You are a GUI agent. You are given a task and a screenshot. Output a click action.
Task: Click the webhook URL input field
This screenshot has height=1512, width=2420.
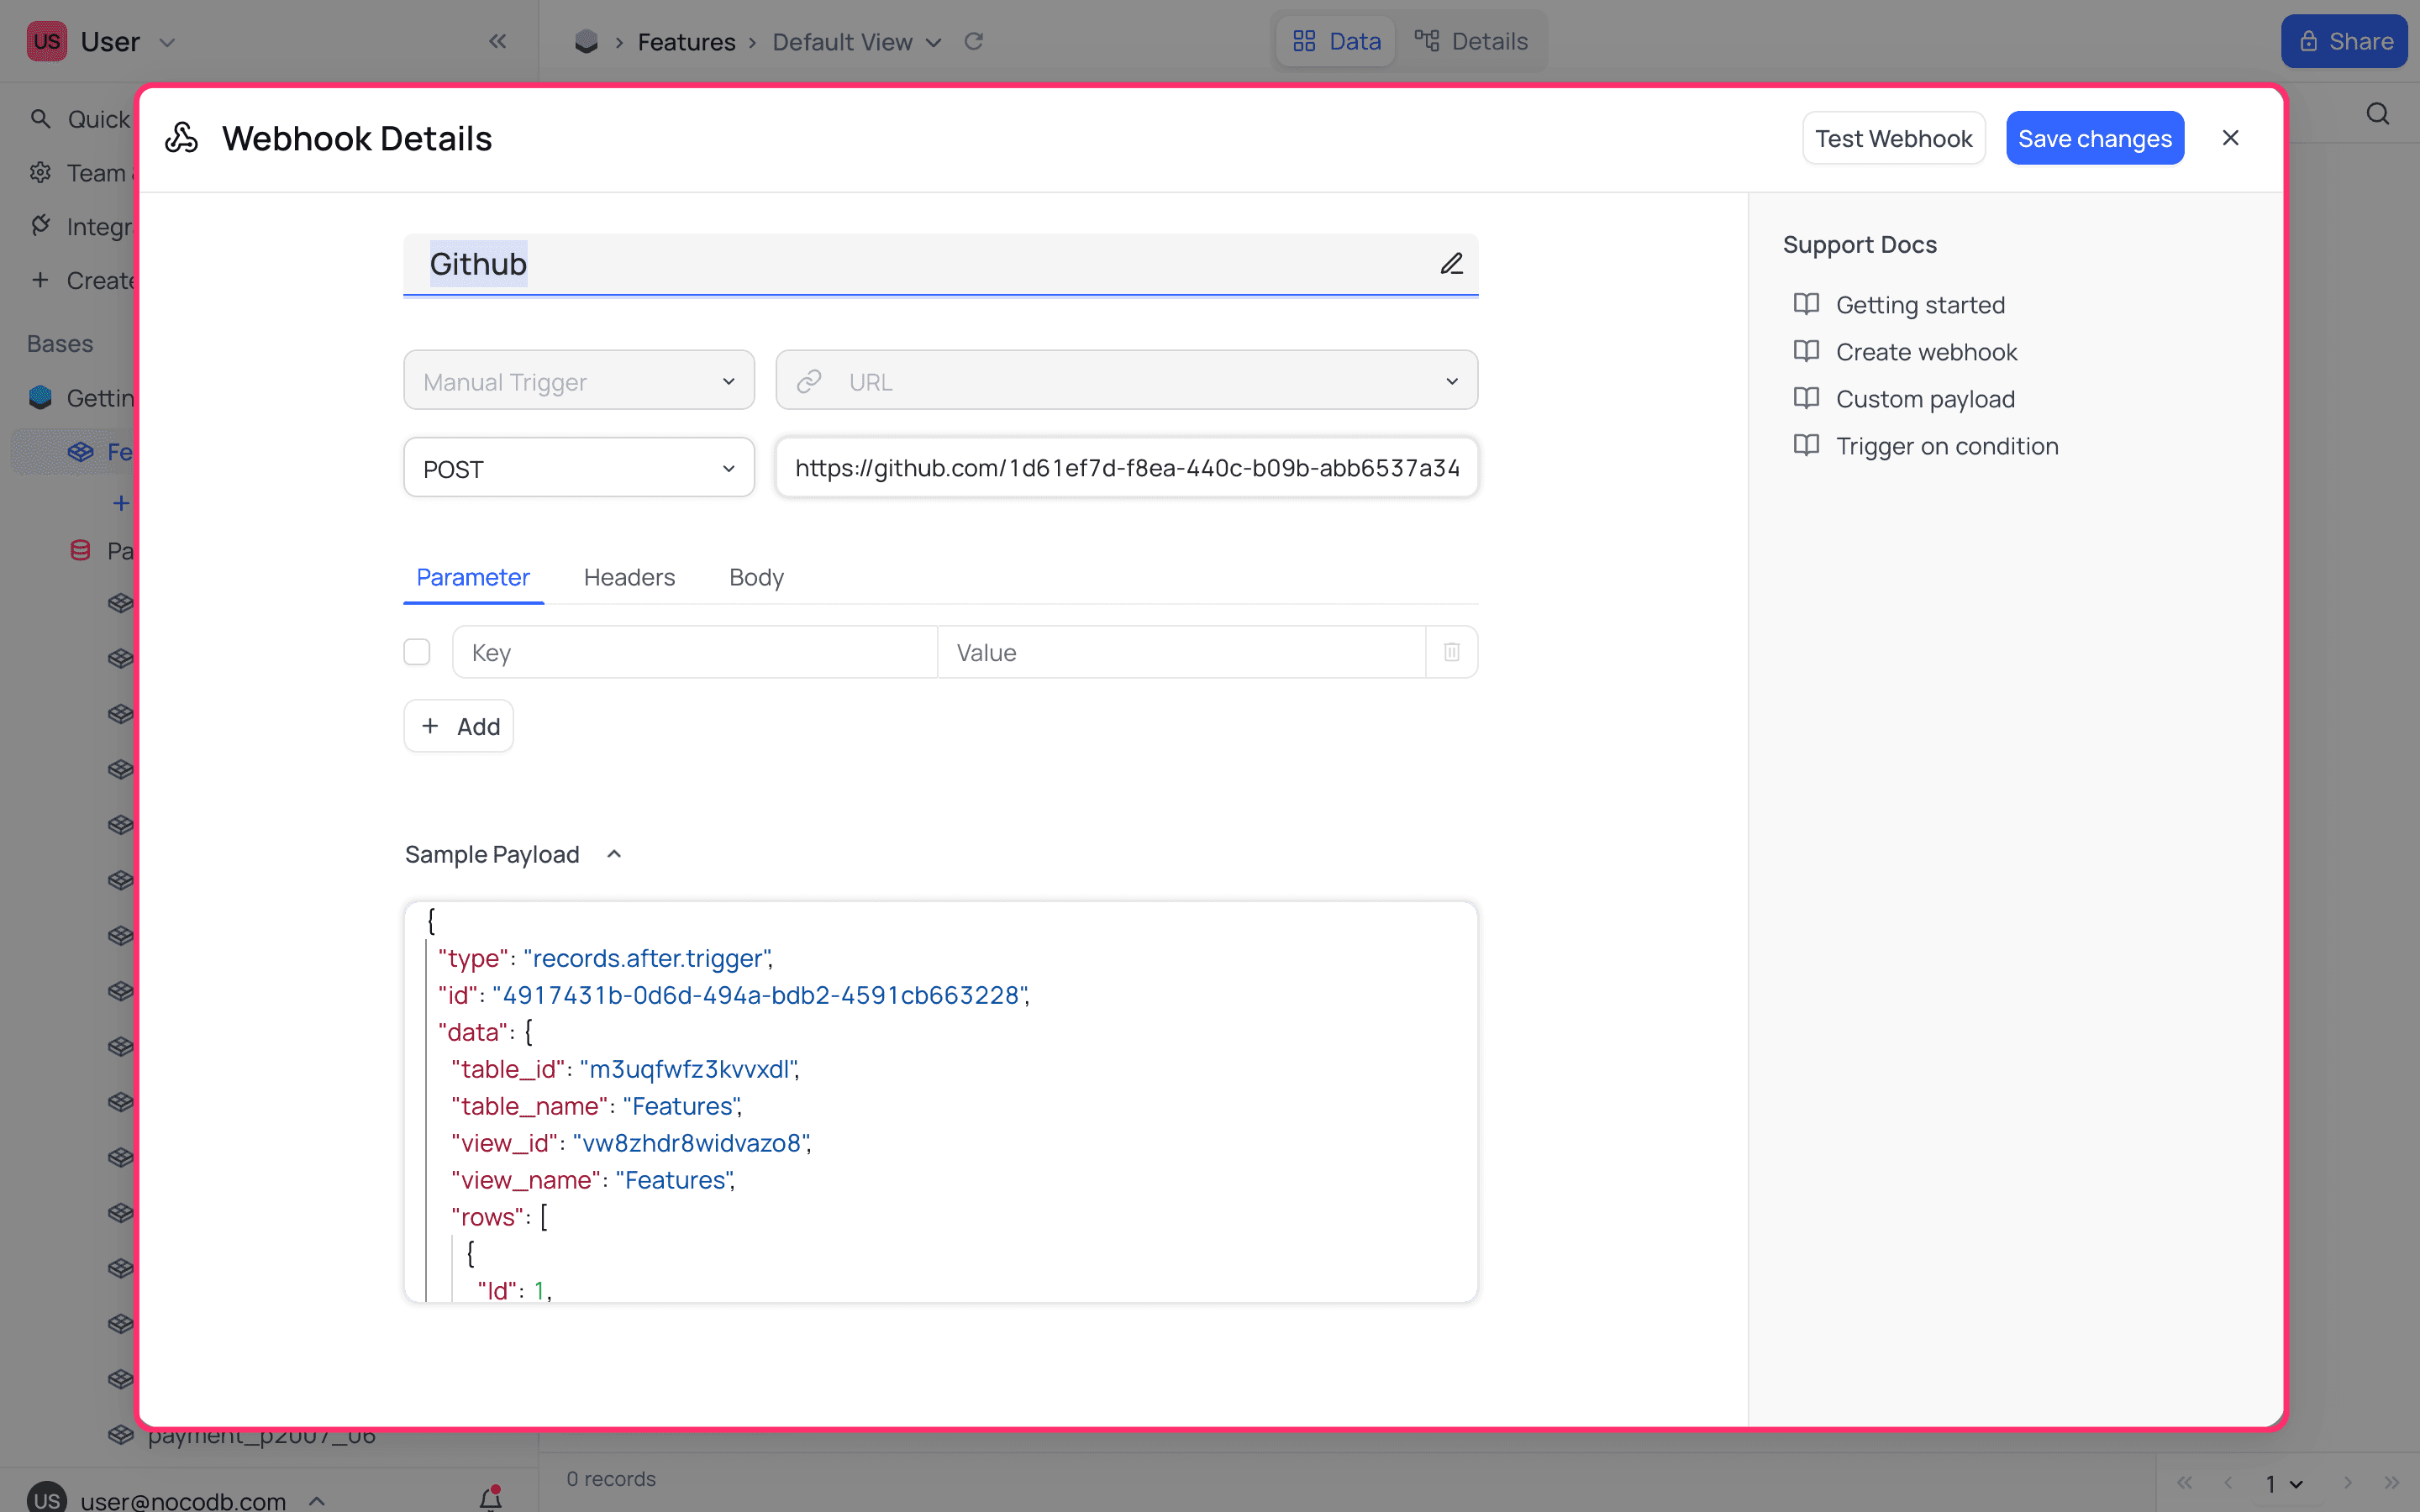click(x=1126, y=468)
